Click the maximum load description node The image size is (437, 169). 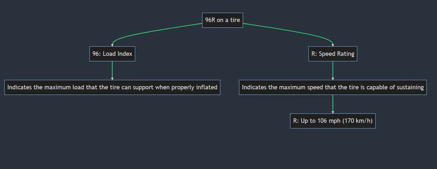click(x=112, y=87)
